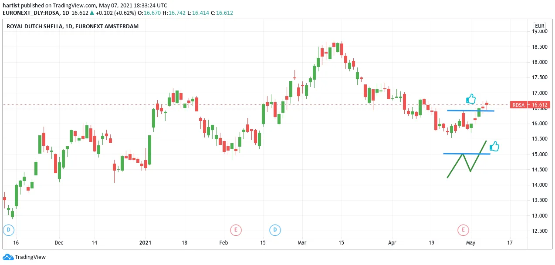
Task: Click the RDSA price label tag
Action: click(518, 105)
